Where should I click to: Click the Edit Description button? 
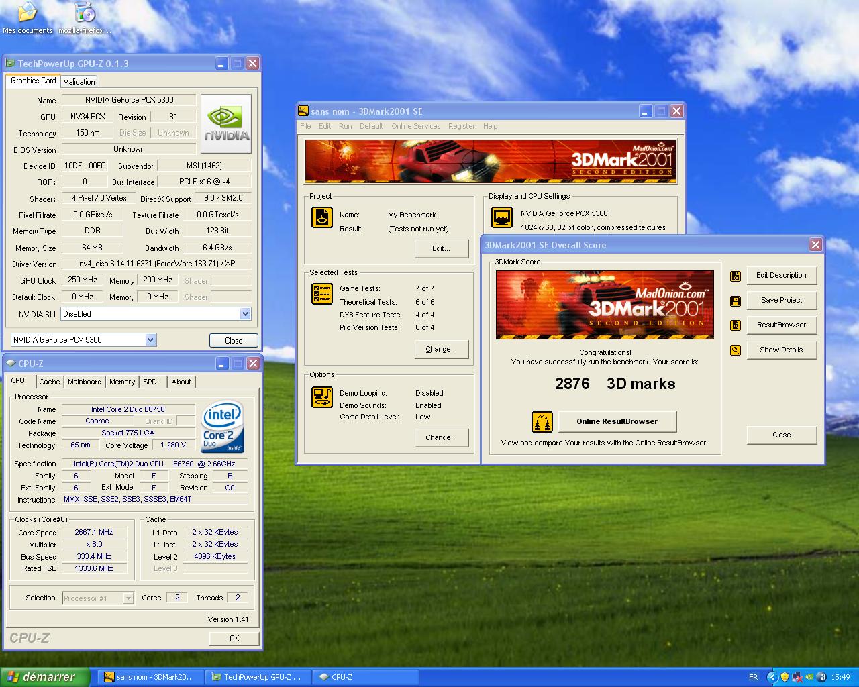pos(781,275)
